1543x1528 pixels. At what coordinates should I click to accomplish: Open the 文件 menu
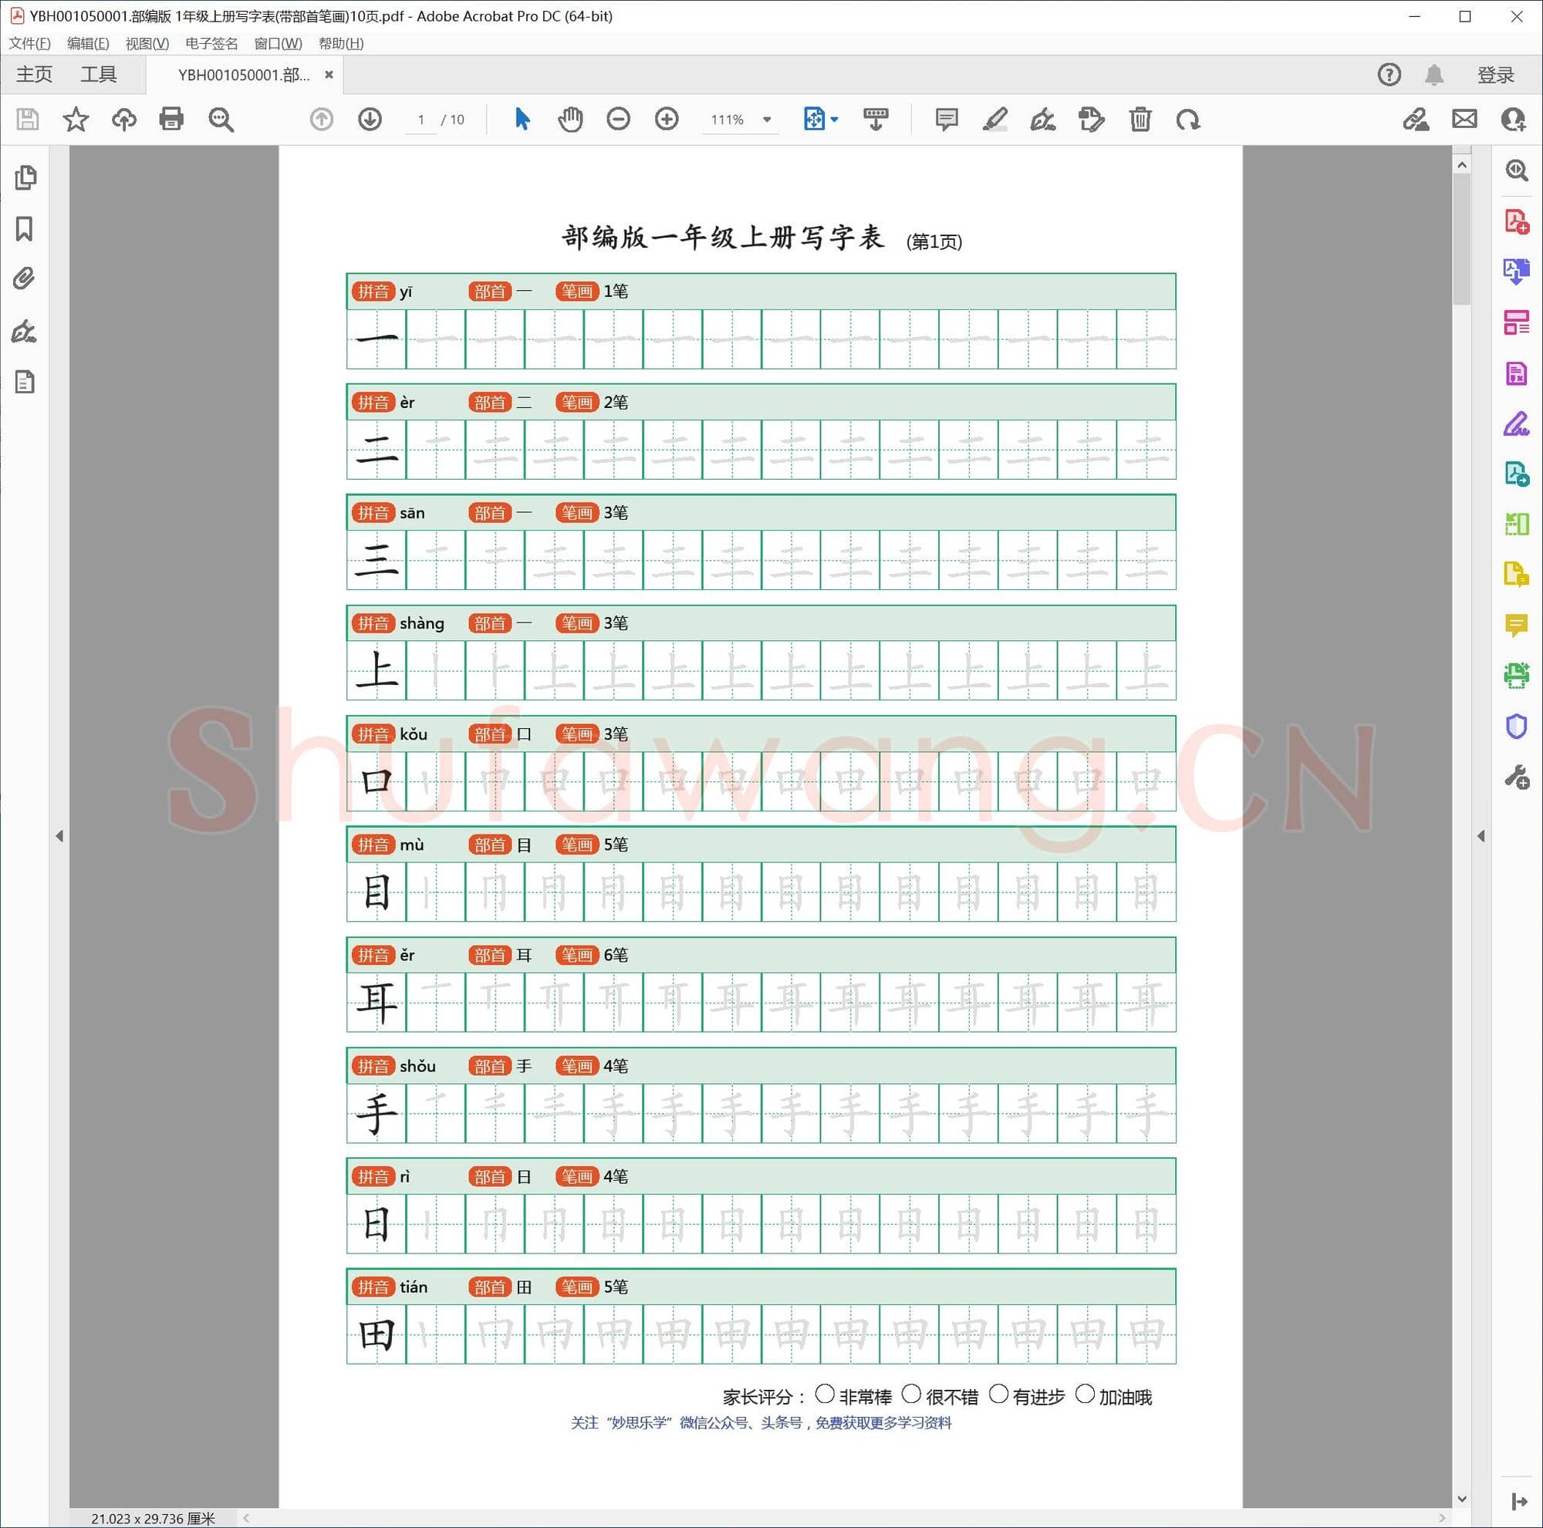[x=29, y=43]
